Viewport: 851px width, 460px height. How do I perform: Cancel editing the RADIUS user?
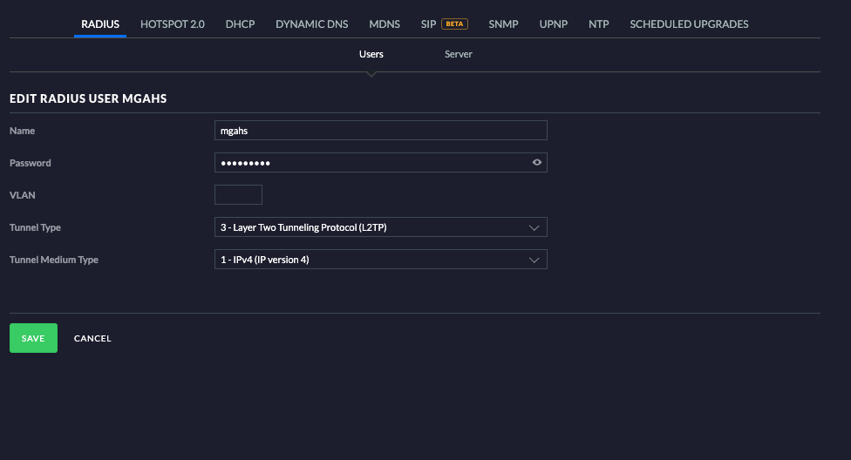92,338
